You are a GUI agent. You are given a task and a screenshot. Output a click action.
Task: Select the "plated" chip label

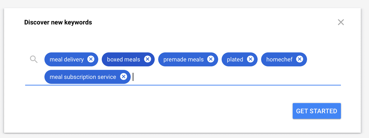click(235, 59)
